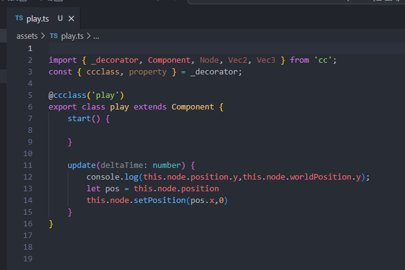Click the update method name
This screenshot has height=270, width=405.
click(x=82, y=165)
